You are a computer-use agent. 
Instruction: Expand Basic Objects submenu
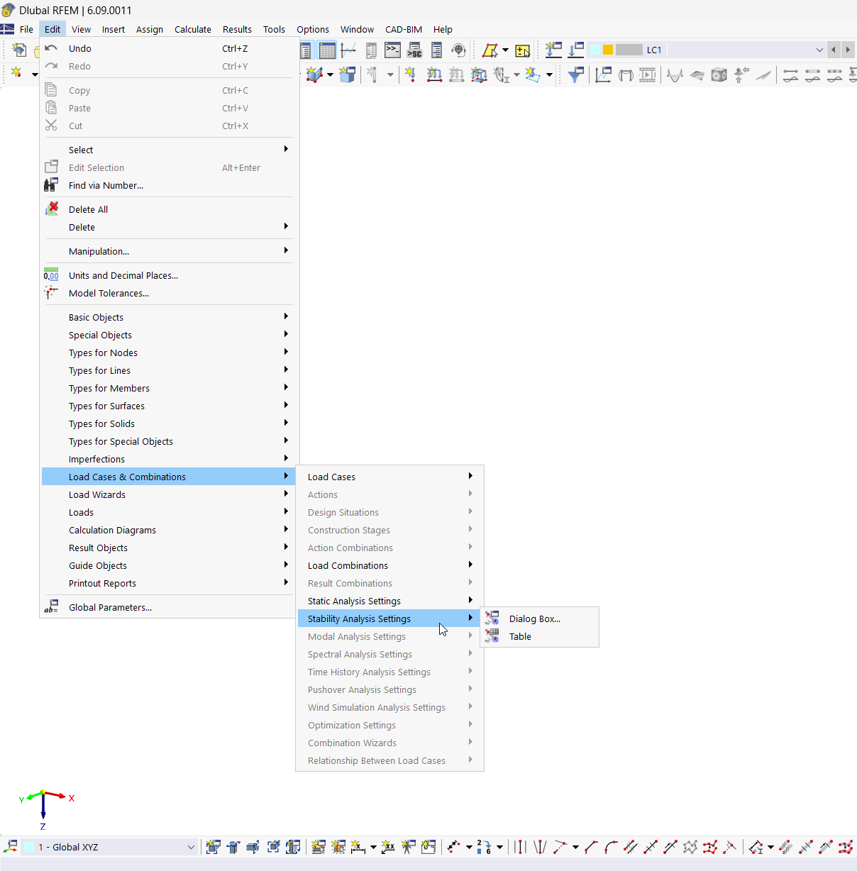[x=169, y=317]
